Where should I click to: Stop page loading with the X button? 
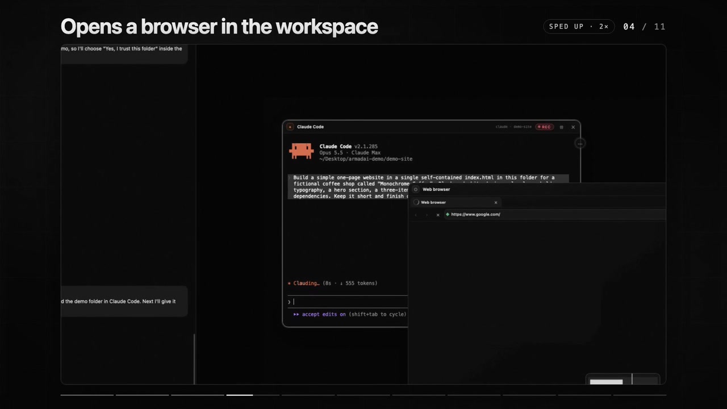coord(437,215)
